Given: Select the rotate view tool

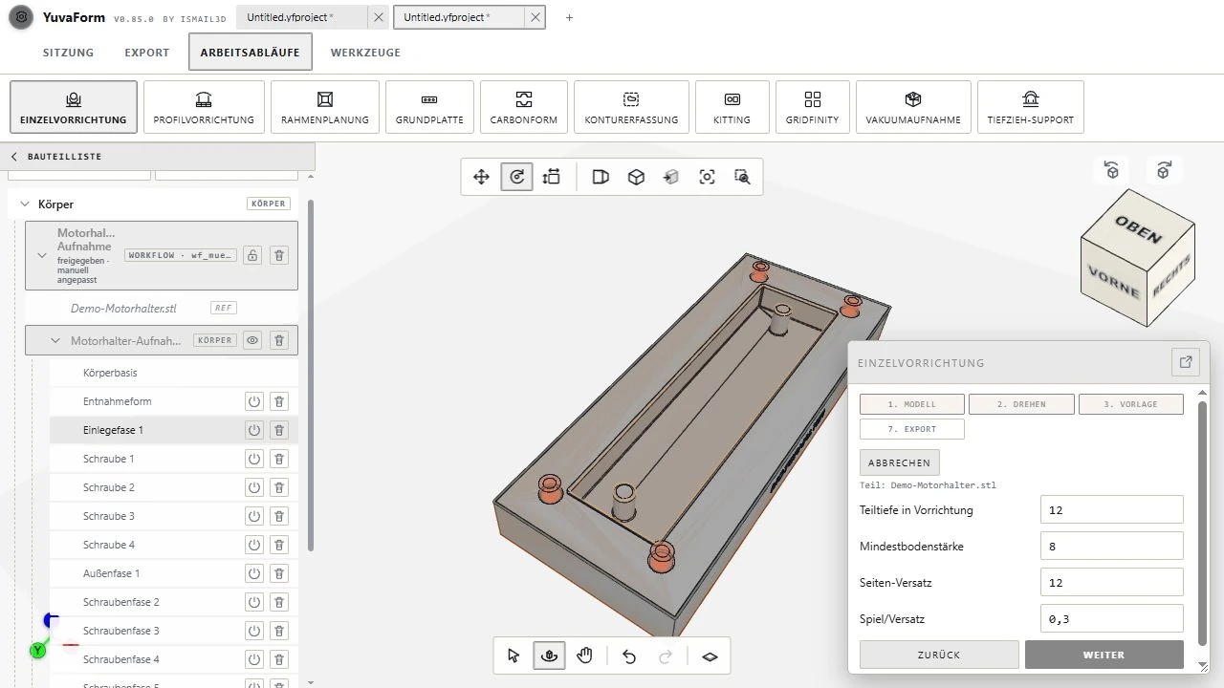Looking at the screenshot, I should coord(516,177).
